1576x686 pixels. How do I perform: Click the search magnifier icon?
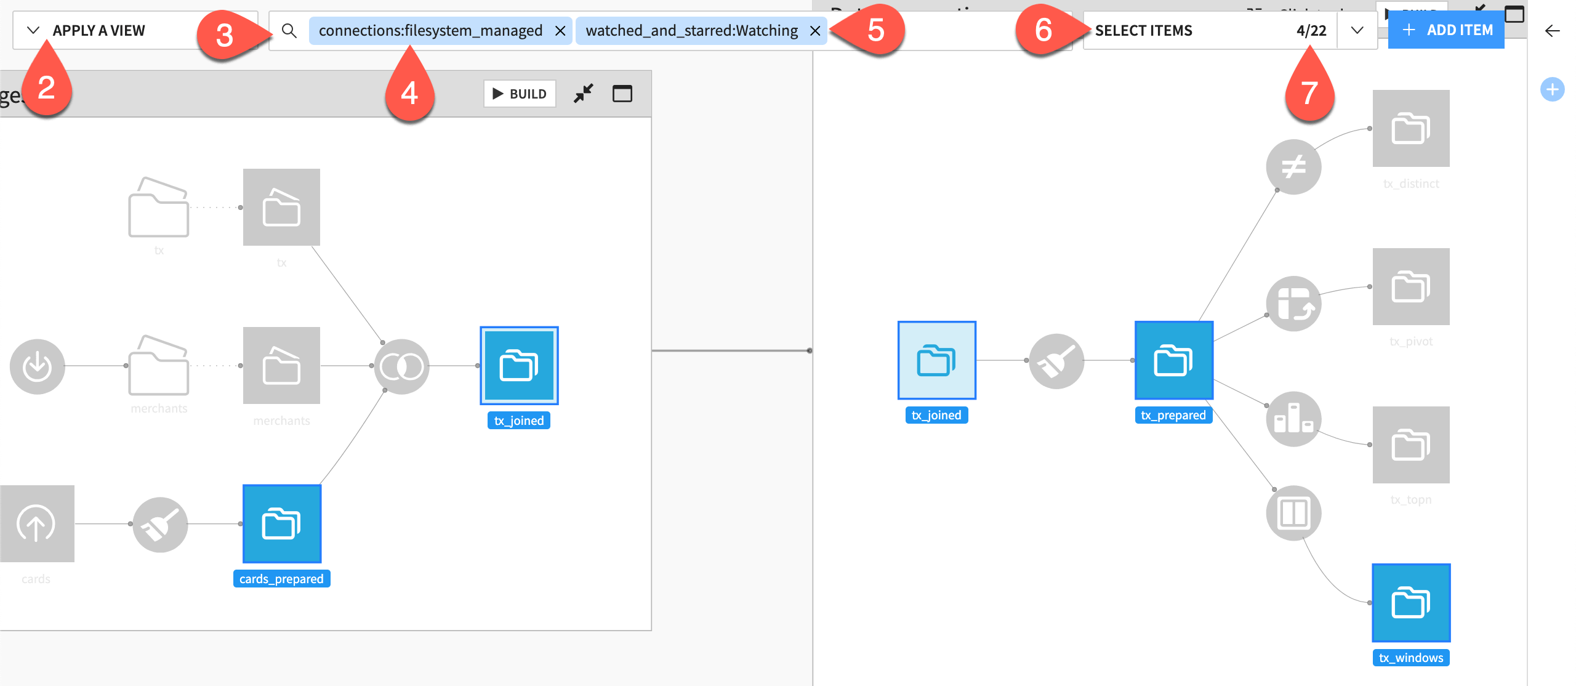click(x=289, y=30)
